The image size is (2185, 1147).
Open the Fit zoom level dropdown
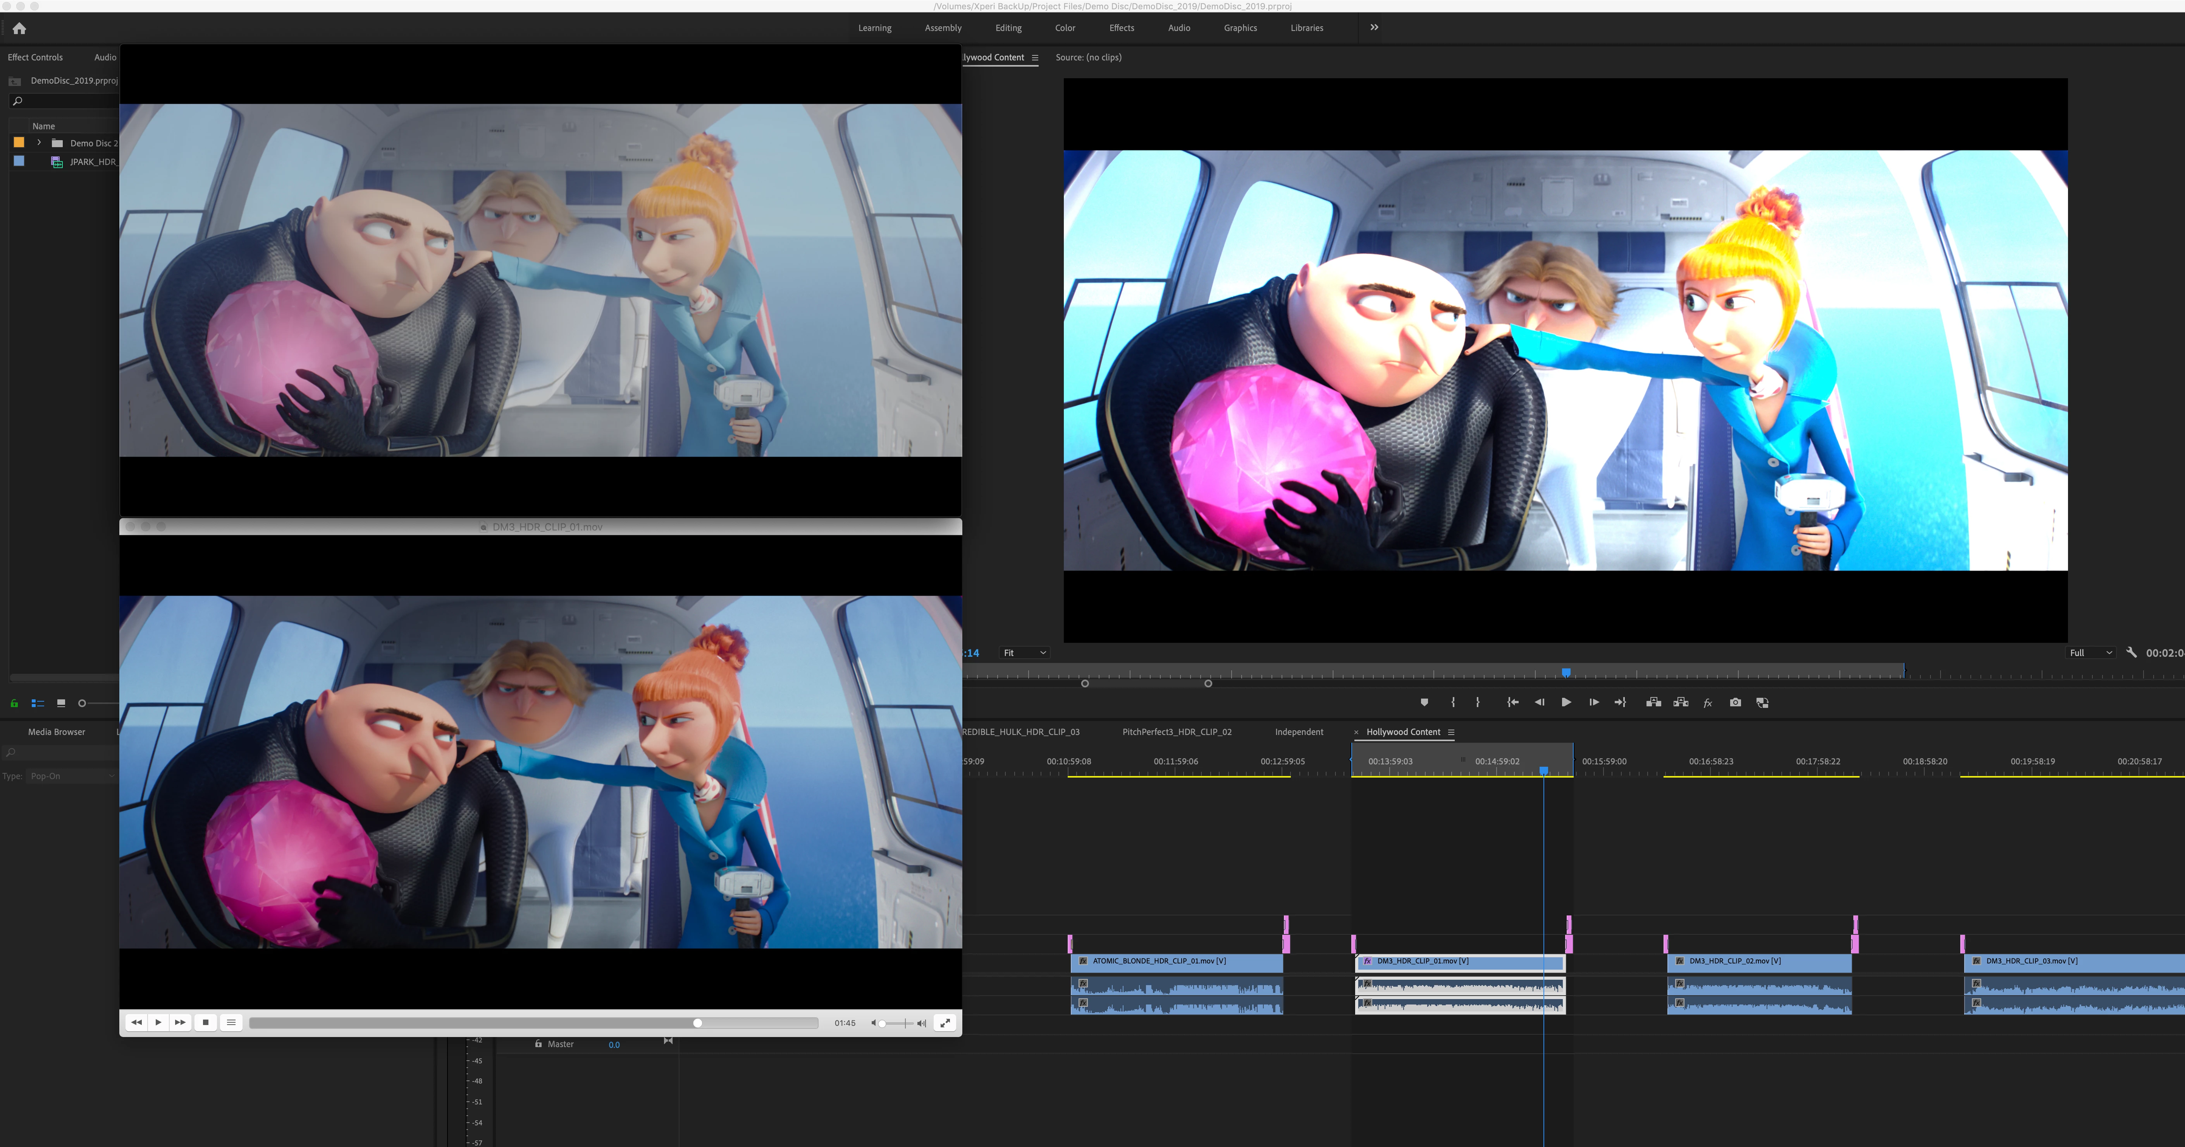(x=1025, y=653)
